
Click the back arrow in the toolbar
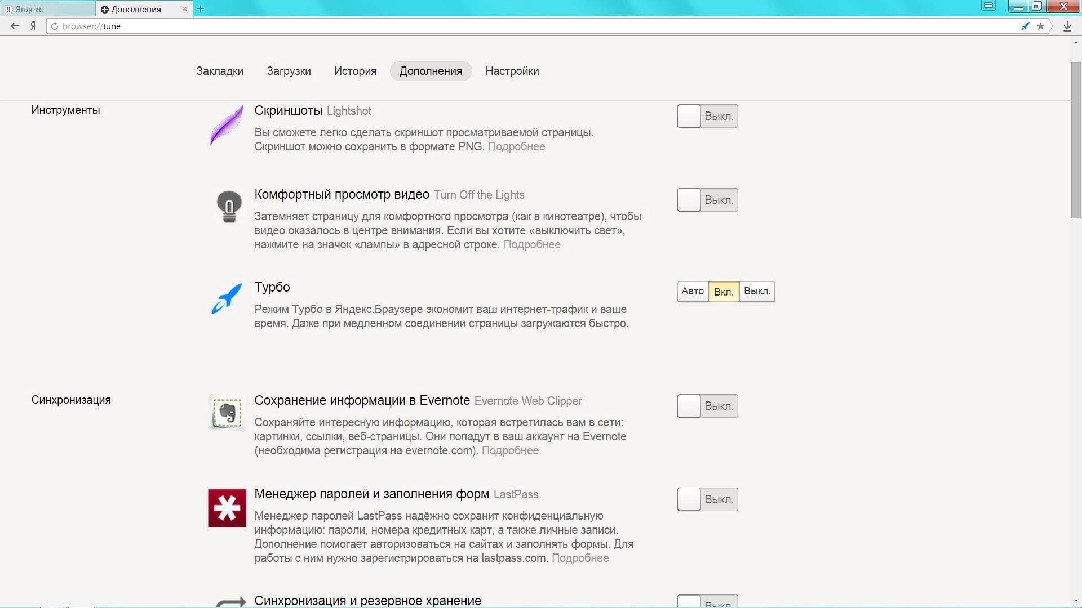tap(15, 26)
